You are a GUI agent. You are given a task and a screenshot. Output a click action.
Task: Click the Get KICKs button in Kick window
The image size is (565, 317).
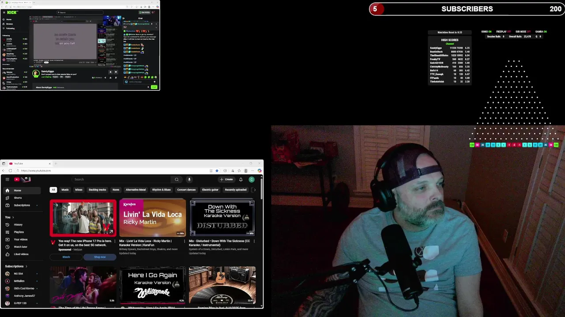[x=145, y=12]
